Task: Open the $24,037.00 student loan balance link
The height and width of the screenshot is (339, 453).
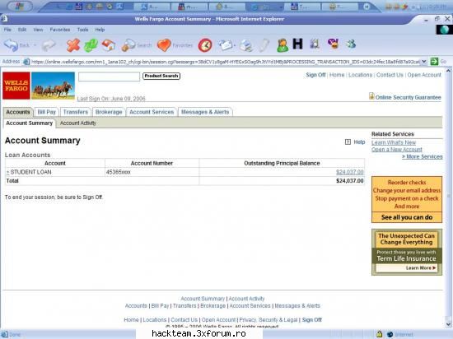Action: [349, 172]
